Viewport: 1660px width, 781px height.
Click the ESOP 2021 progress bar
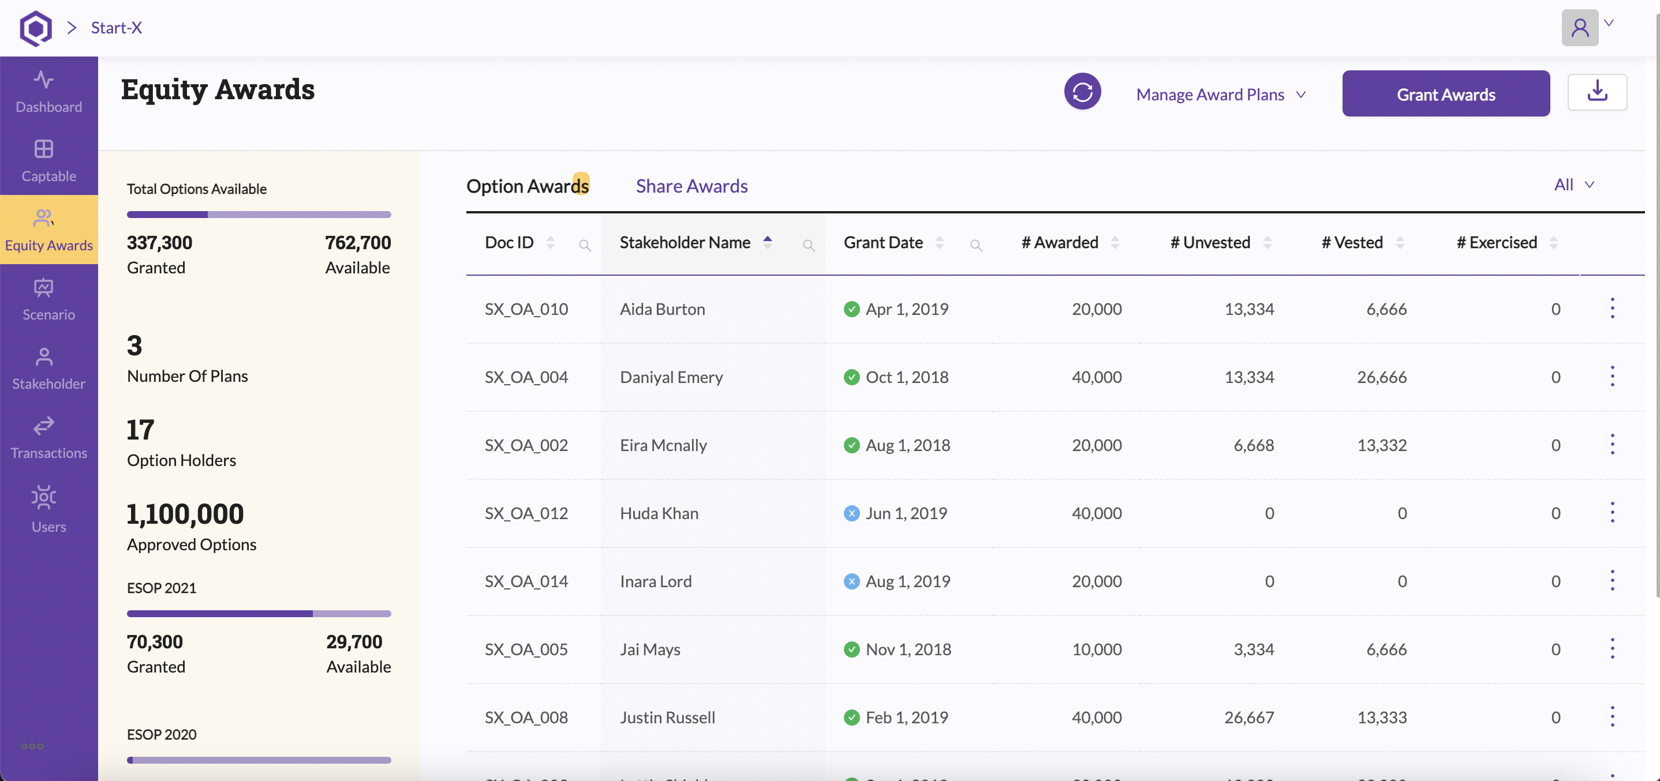coord(259,614)
